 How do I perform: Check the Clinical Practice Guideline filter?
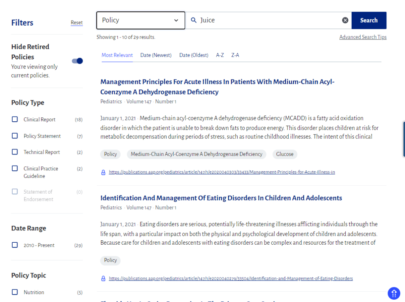pos(15,168)
